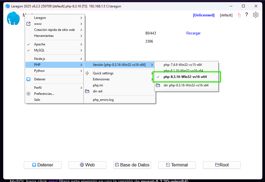Viewport: 265px width, 182px height.
Task: Select checked php-8.3.16-Win32-vs16-x64 version
Action: click(x=185, y=77)
